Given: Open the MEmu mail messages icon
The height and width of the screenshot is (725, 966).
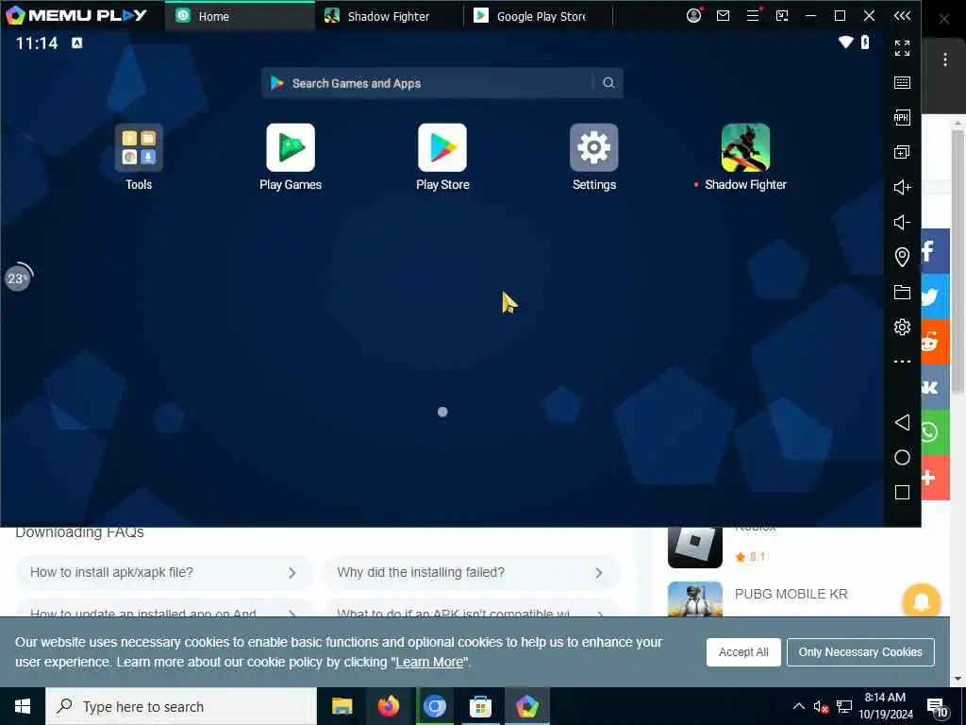Looking at the screenshot, I should click(724, 15).
